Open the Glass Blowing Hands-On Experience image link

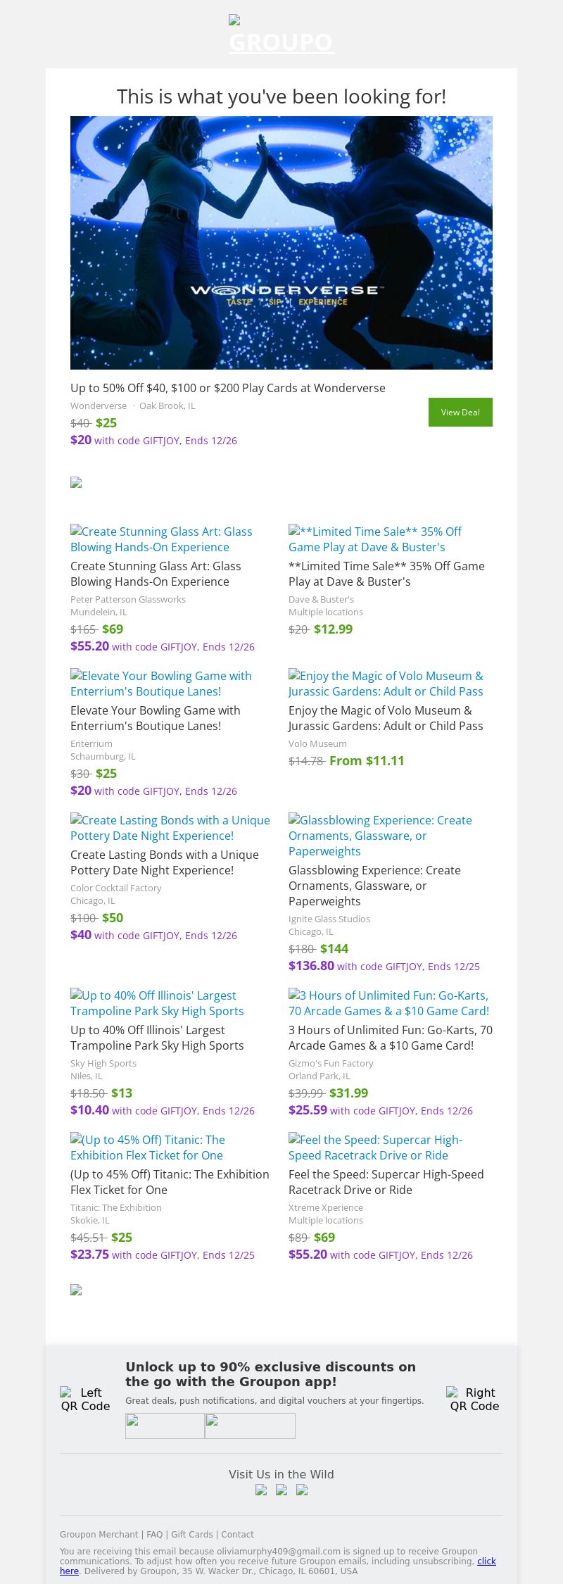pyautogui.click(x=161, y=539)
